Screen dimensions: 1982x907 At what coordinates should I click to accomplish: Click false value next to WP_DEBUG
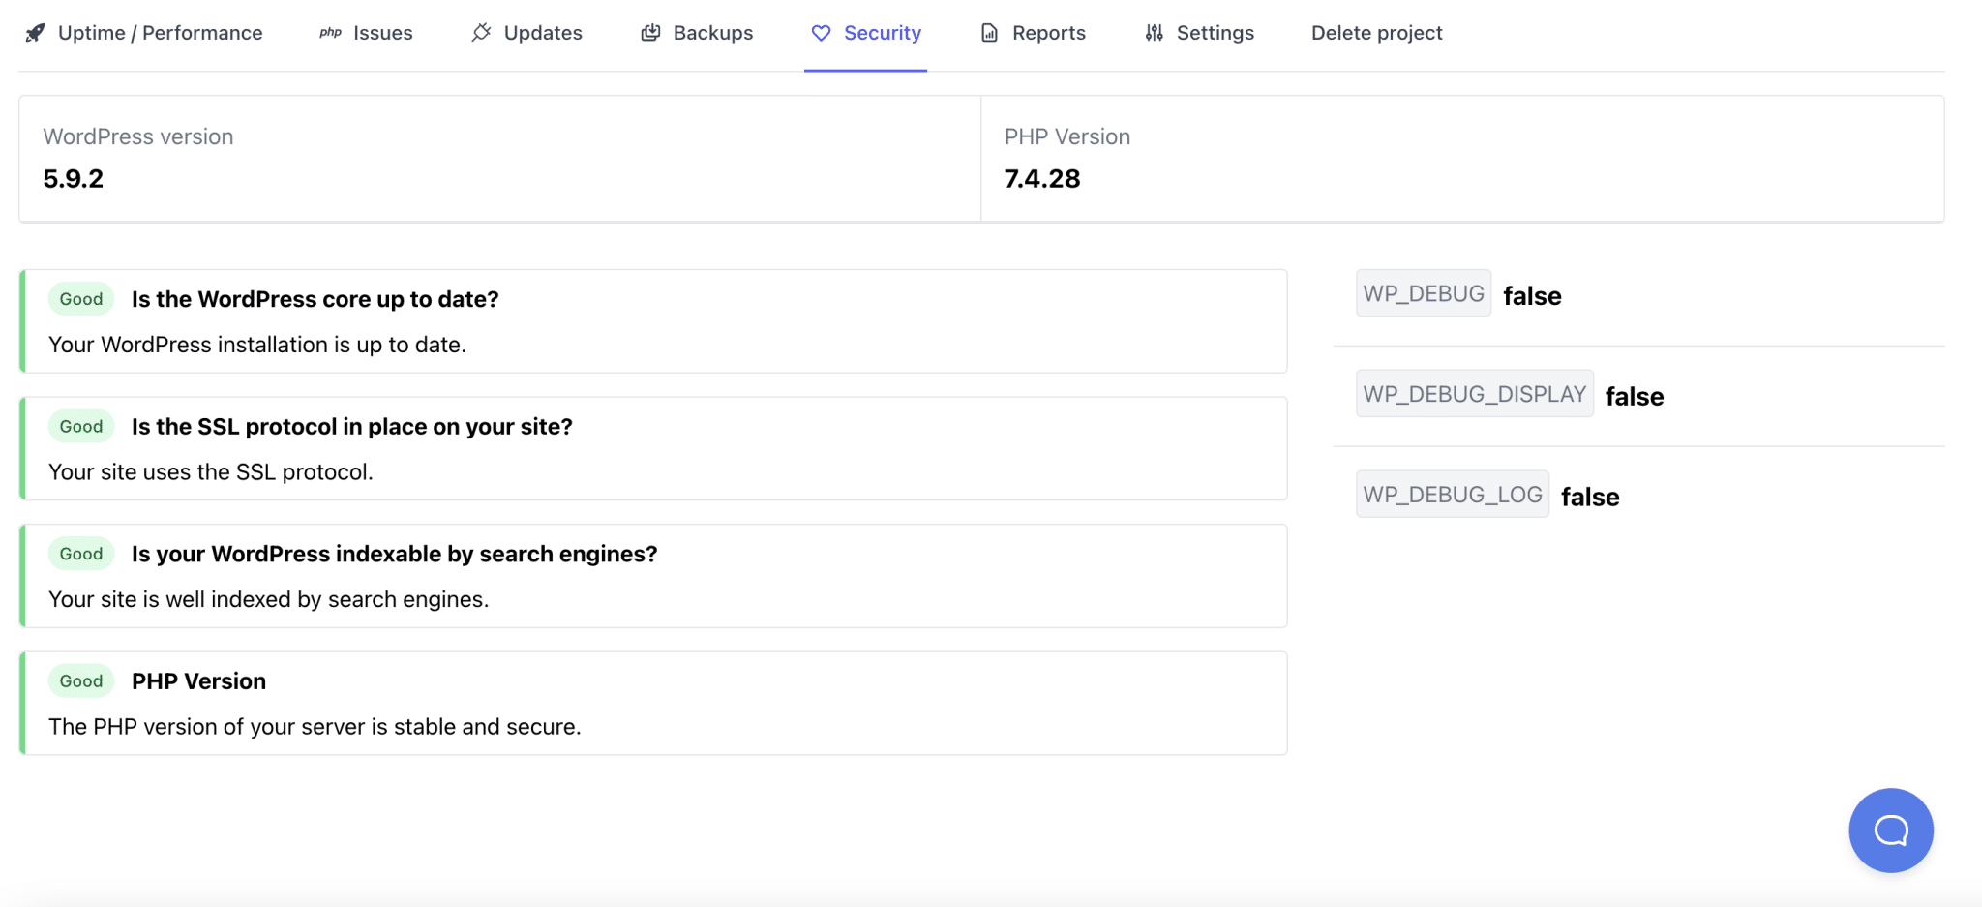[x=1532, y=296]
